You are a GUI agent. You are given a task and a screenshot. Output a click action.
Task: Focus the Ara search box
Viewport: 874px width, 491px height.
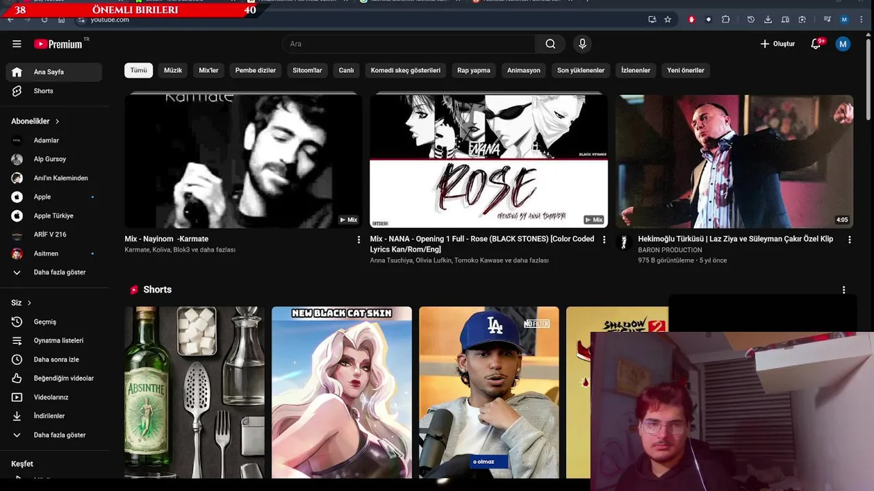(x=410, y=44)
